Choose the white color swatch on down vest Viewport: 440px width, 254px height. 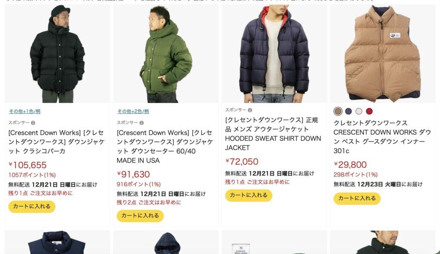click(359, 111)
